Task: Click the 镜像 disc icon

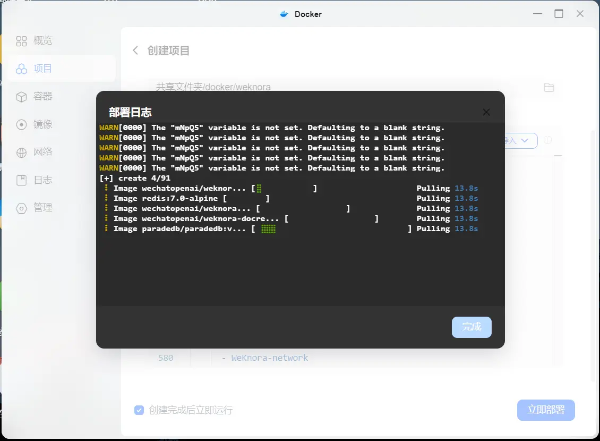Action: coord(21,125)
